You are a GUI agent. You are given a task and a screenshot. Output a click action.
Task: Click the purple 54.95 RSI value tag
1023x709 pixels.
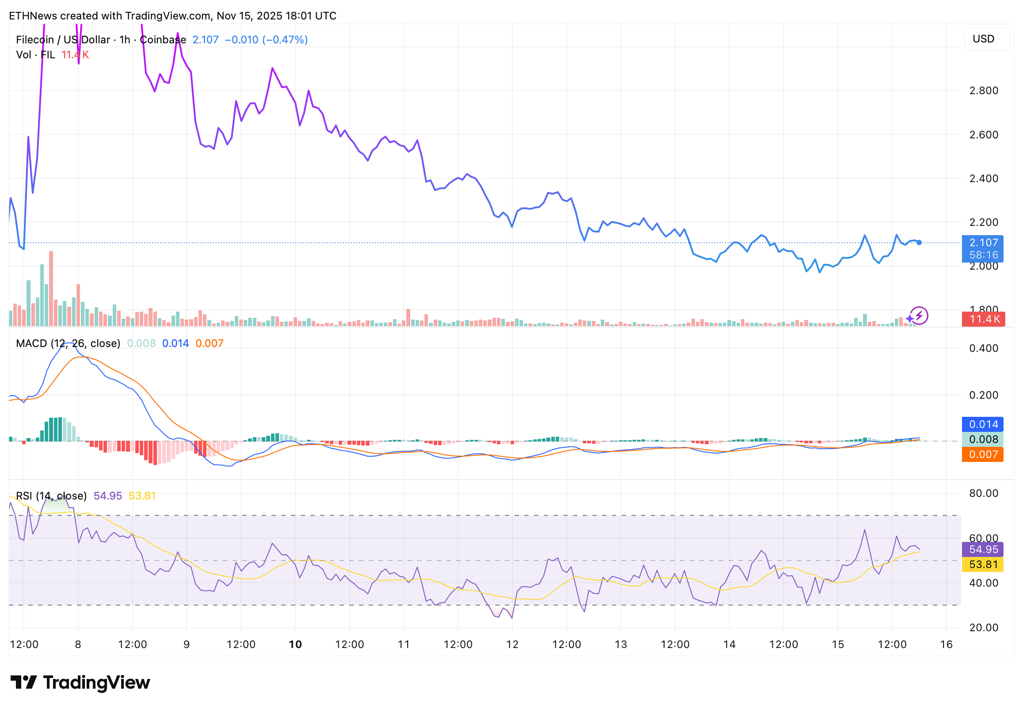pyautogui.click(x=982, y=549)
